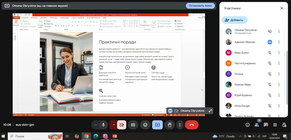Open more options for Макс Булко

coord(279,53)
